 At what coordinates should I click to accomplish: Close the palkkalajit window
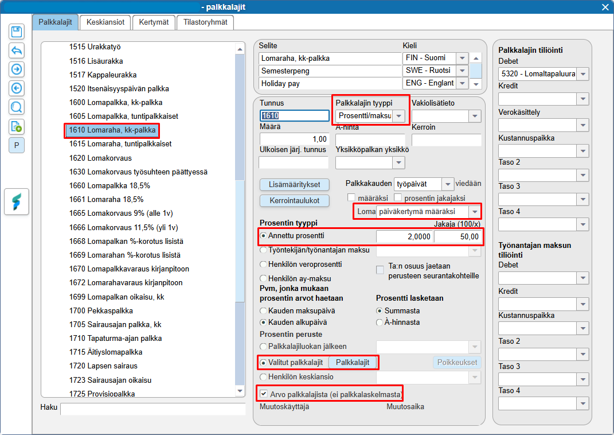[605, 7]
